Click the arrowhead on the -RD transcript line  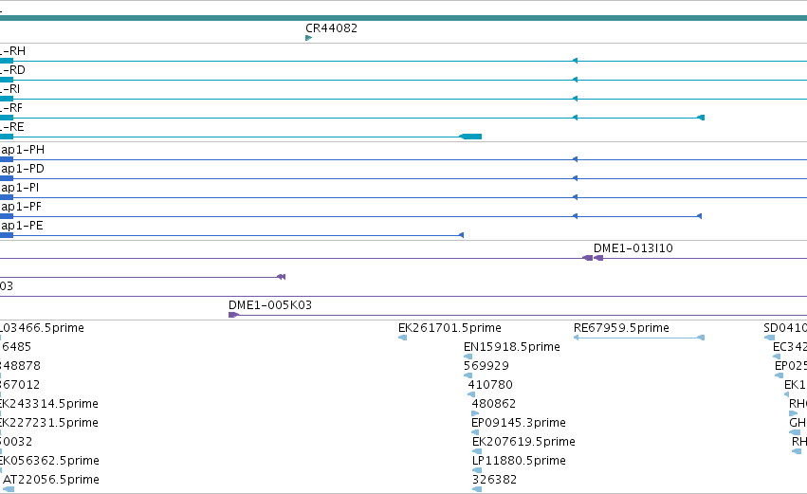[575, 80]
